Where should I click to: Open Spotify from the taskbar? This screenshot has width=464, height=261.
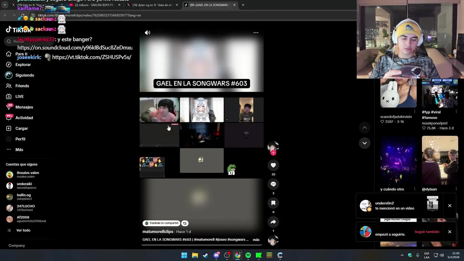[x=248, y=255]
